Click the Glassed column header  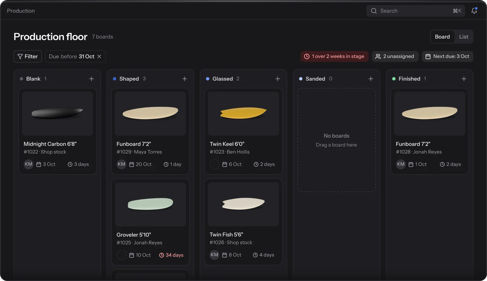[222, 79]
